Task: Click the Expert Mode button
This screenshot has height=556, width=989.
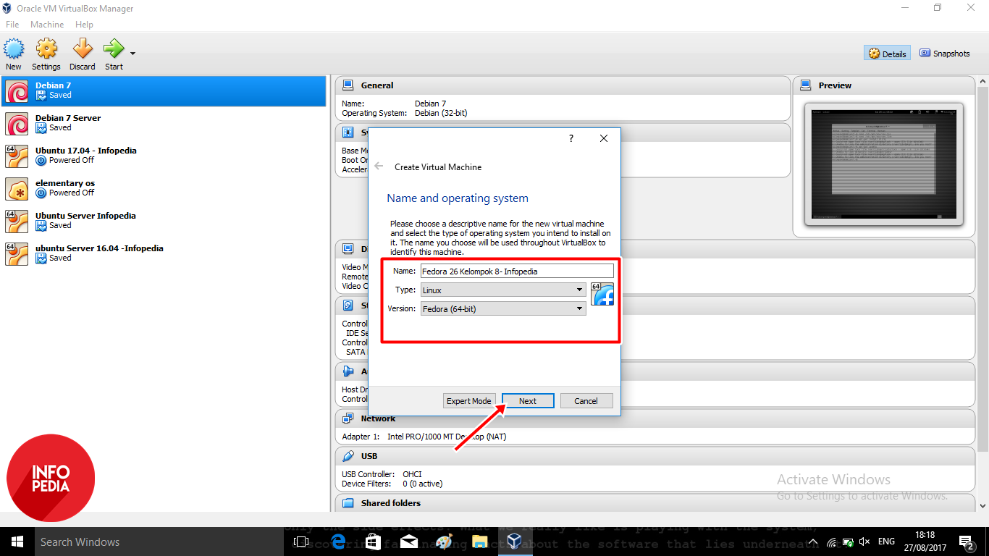Action: (469, 401)
